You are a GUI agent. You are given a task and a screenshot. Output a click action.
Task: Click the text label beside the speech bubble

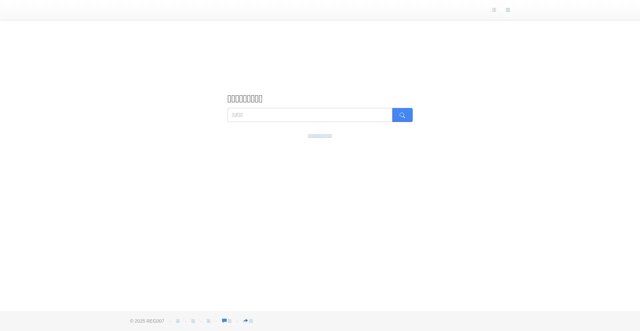click(x=230, y=321)
